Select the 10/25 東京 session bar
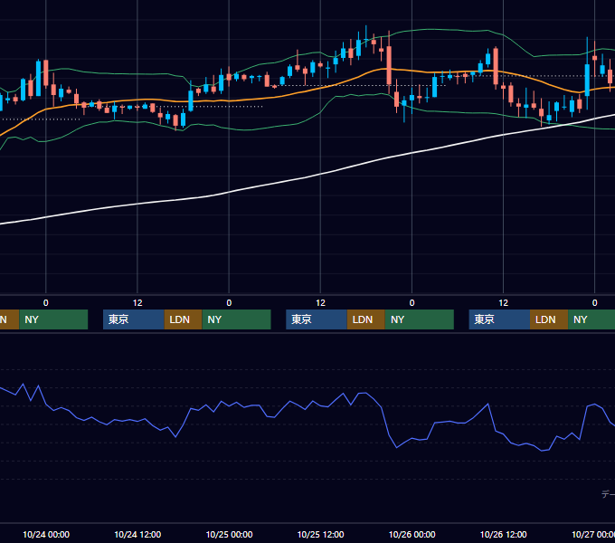Screen dimensions: 615x543 click(x=317, y=319)
